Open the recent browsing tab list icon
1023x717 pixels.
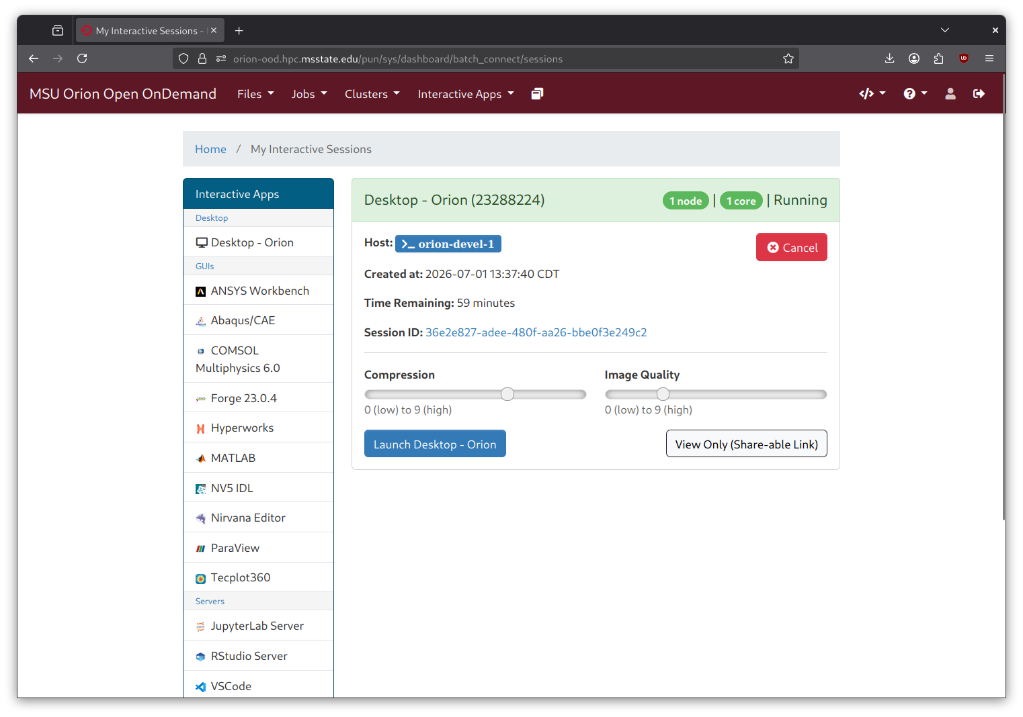58,30
